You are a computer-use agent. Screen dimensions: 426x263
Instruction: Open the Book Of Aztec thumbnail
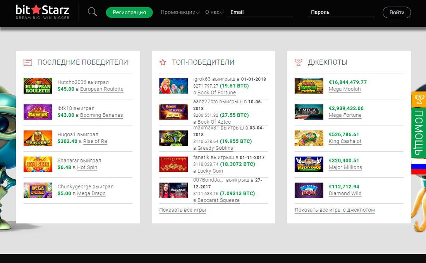coord(173,112)
